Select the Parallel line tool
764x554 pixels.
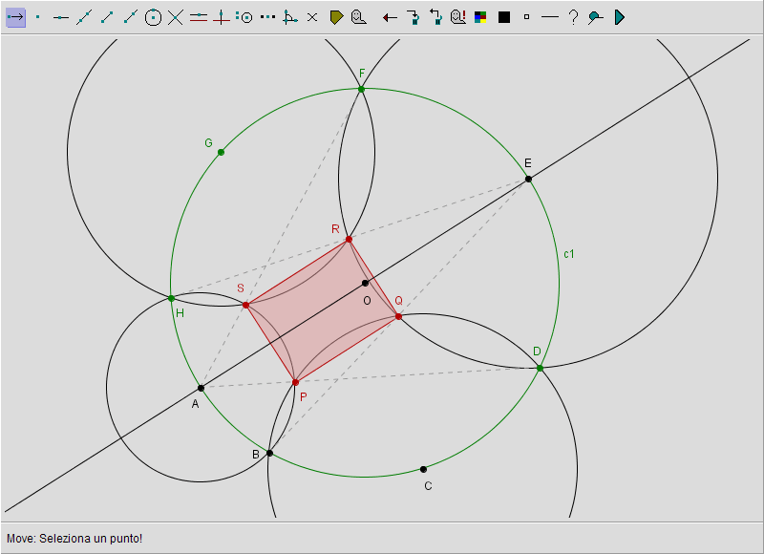tap(199, 17)
